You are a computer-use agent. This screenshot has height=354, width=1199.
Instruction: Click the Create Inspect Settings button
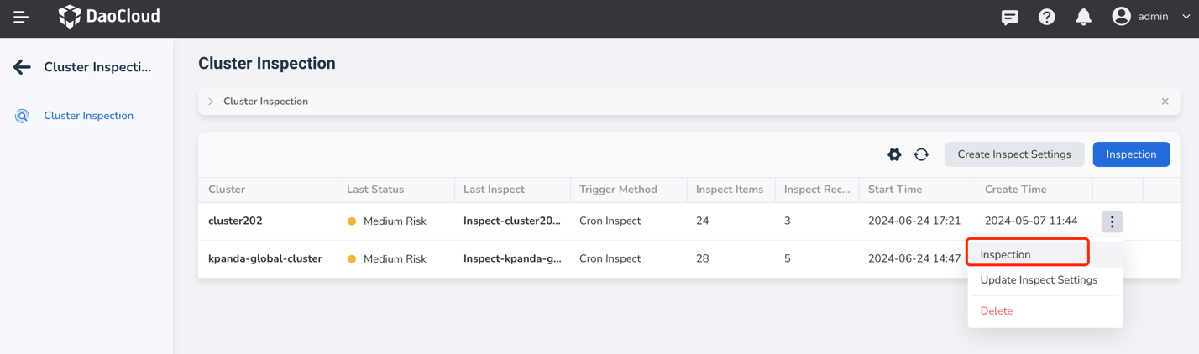[1013, 154]
